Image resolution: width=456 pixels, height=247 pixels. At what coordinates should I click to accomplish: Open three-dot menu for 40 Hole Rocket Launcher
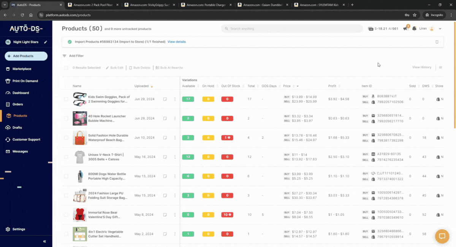pos(175,119)
